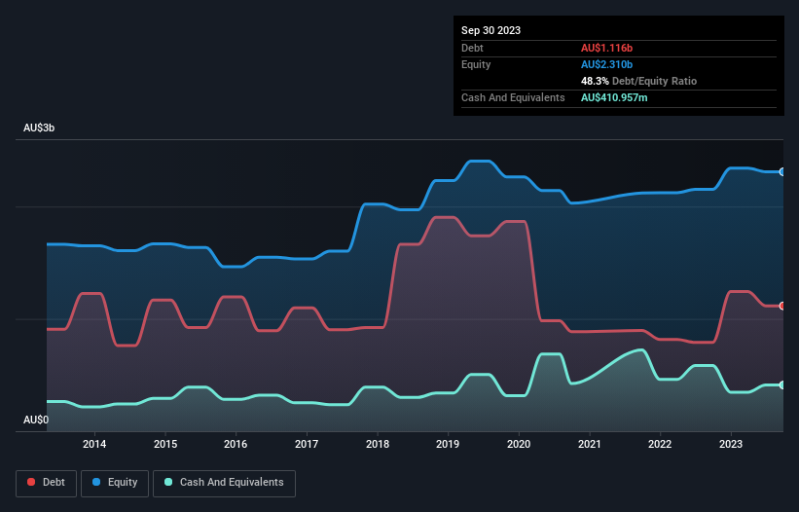Click the 2021 x-axis label
This screenshot has width=799, height=512.
point(589,444)
